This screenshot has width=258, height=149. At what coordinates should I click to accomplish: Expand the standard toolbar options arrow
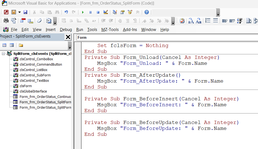pyautogui.click(x=218, y=13)
